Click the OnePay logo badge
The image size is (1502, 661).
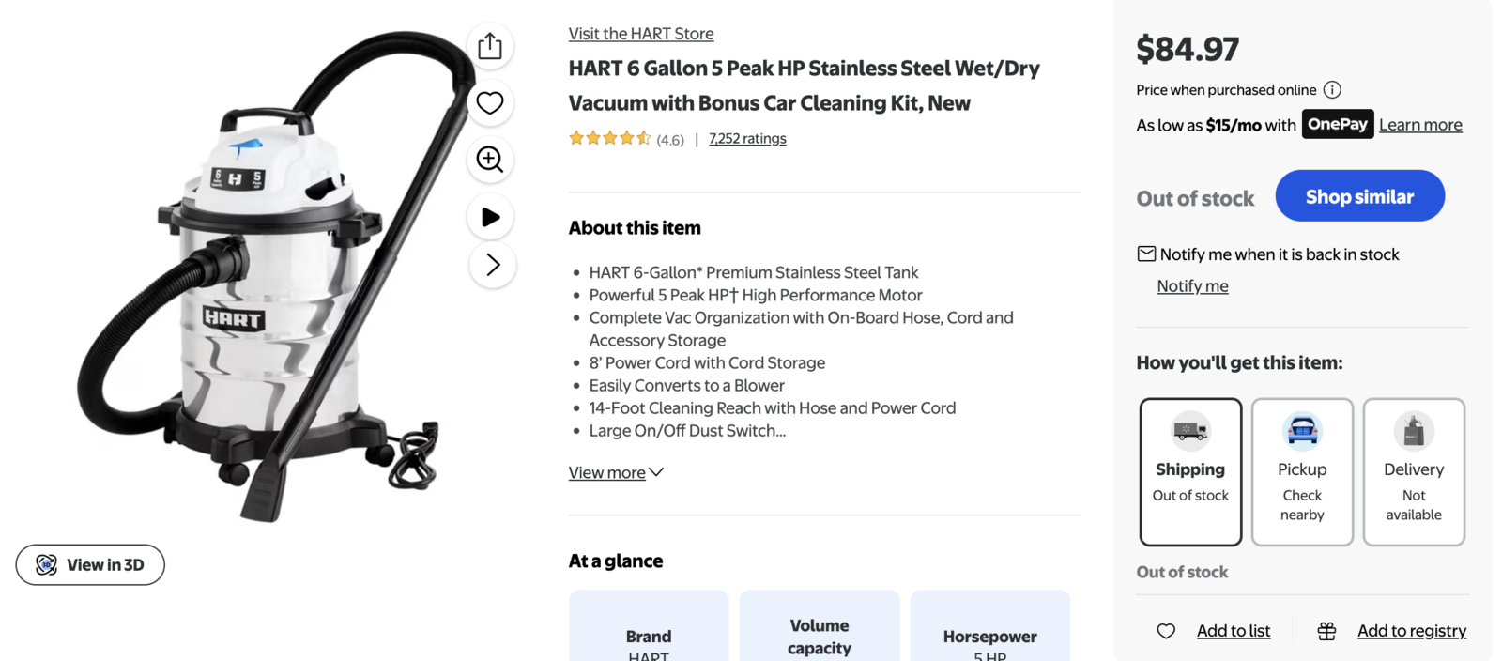(x=1337, y=124)
